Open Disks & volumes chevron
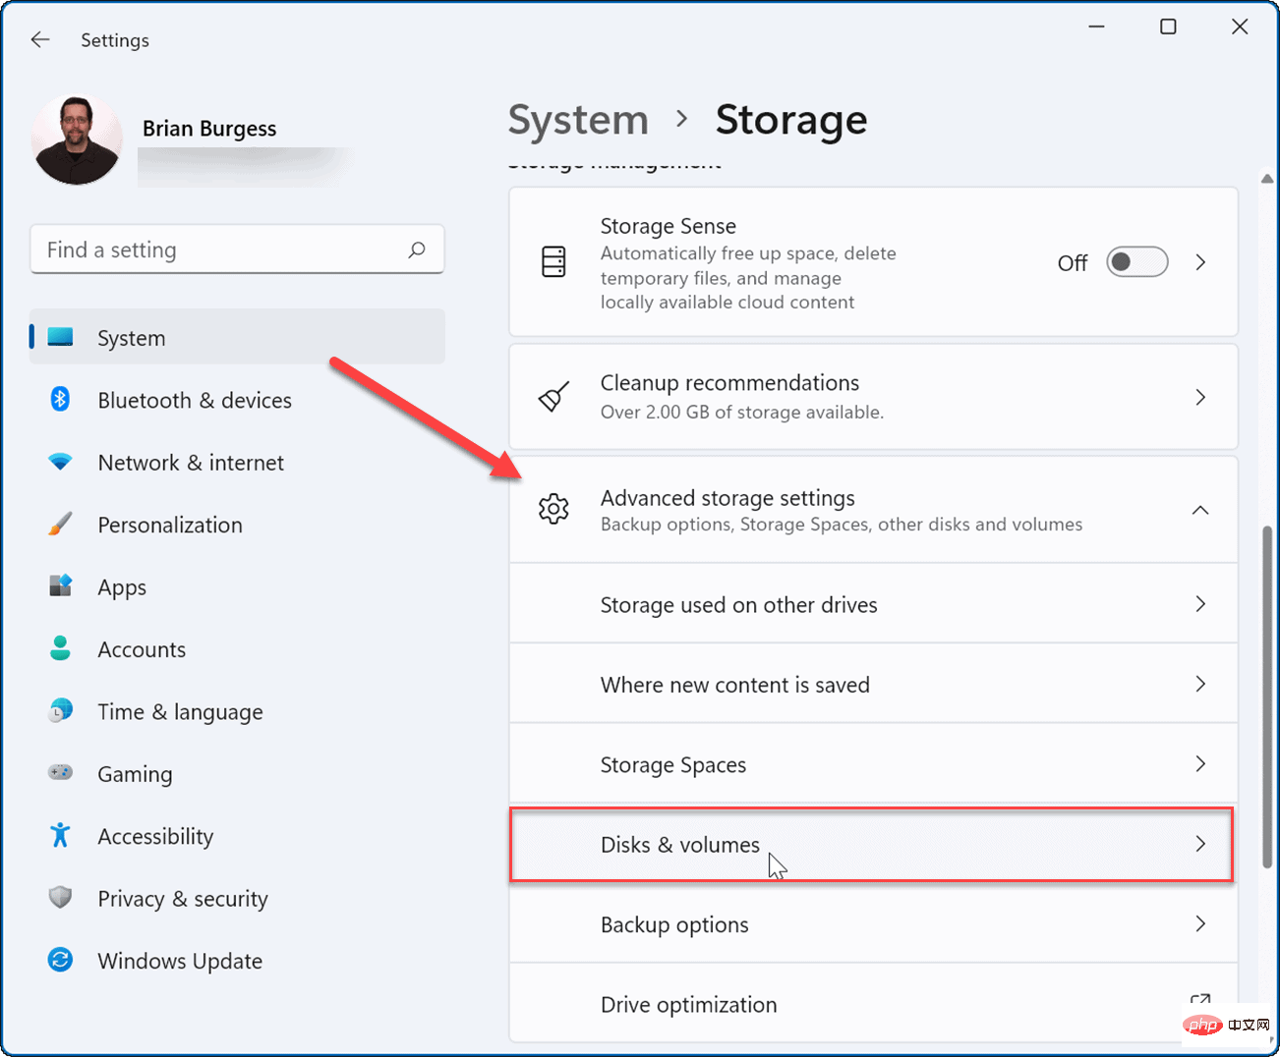1280x1057 pixels. coord(1200,844)
